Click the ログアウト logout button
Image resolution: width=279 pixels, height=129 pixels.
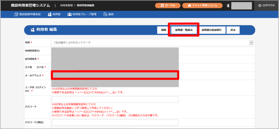pyautogui.click(x=266, y=6)
